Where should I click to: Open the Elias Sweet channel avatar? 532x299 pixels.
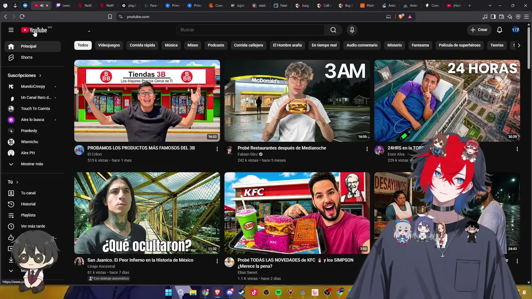pyautogui.click(x=229, y=262)
